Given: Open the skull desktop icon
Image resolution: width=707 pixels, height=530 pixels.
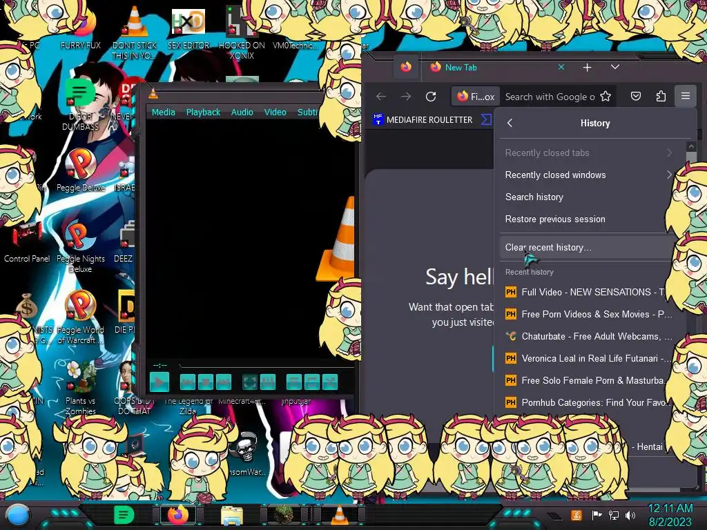Looking at the screenshot, I should [246, 447].
